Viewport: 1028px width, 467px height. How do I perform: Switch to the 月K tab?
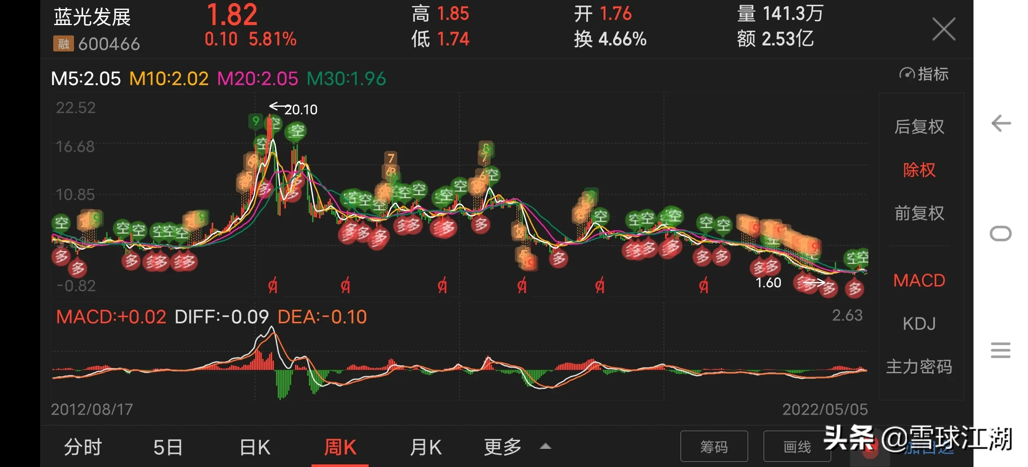426,447
